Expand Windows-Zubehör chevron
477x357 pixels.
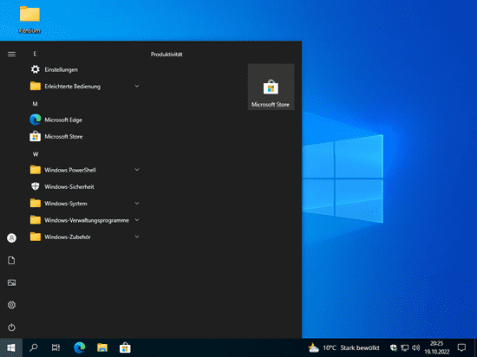click(x=137, y=237)
